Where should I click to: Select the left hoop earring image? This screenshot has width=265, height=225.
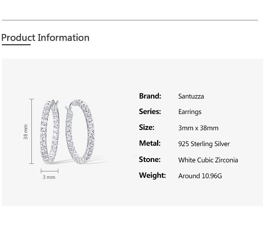(x=50, y=131)
